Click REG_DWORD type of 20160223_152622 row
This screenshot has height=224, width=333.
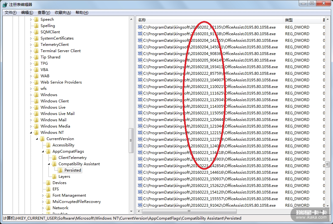(297, 185)
